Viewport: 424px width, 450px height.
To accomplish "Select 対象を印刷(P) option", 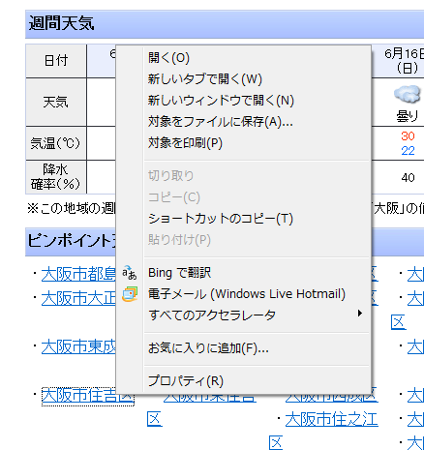I will [x=243, y=143].
